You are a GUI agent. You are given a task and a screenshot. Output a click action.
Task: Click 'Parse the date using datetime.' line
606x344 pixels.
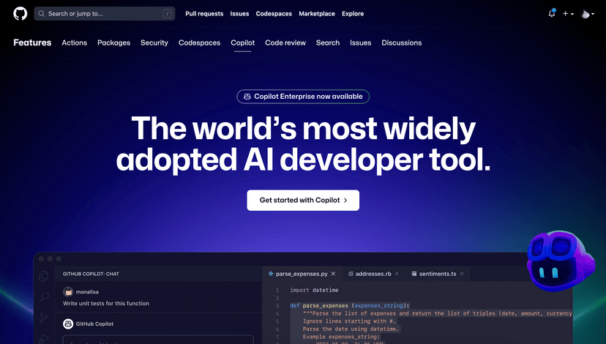pos(351,329)
